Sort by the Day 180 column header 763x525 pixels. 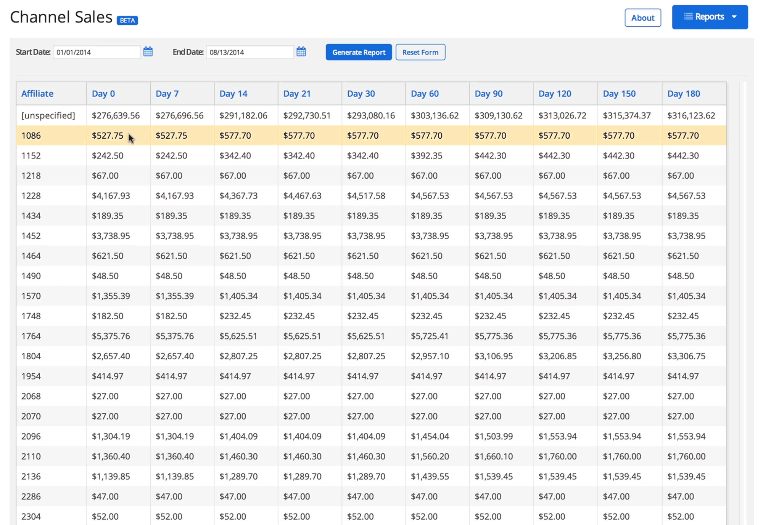pos(684,93)
